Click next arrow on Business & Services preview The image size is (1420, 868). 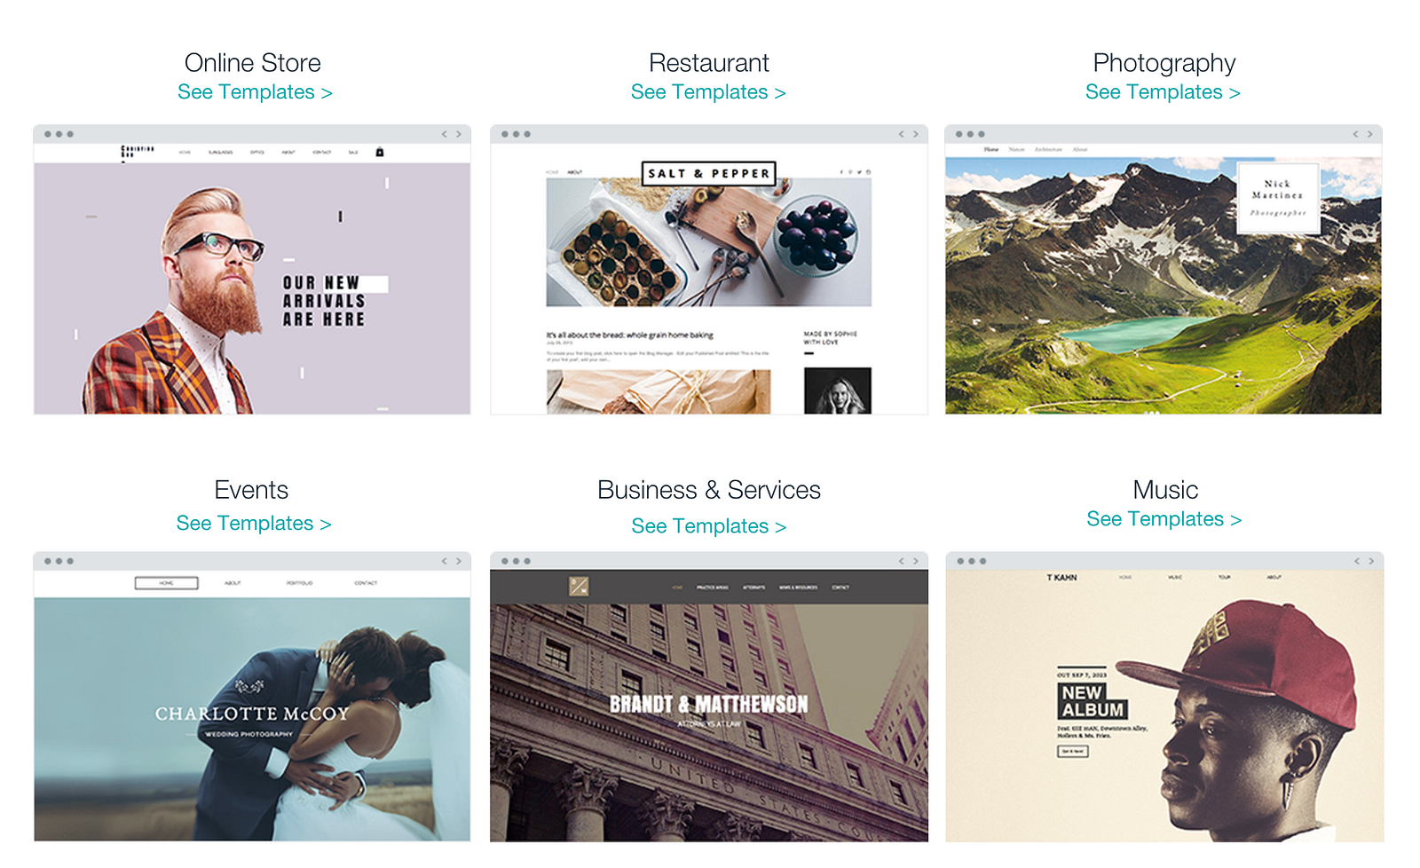click(x=916, y=561)
